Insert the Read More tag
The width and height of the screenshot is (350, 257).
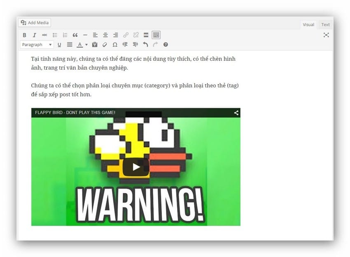(146, 35)
